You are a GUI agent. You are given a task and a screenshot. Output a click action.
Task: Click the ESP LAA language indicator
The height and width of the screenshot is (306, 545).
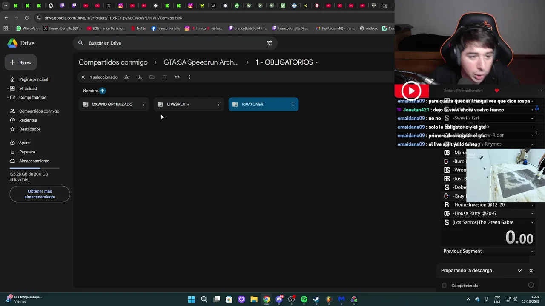pos(497,299)
